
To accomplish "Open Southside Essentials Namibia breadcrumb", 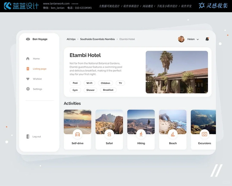I will pos(98,39).
